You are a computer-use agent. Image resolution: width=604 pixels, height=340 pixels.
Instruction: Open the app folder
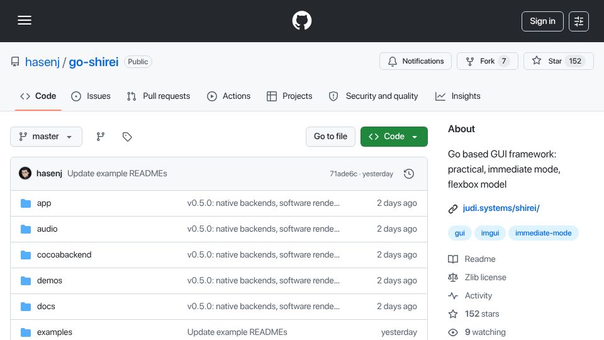tap(44, 203)
